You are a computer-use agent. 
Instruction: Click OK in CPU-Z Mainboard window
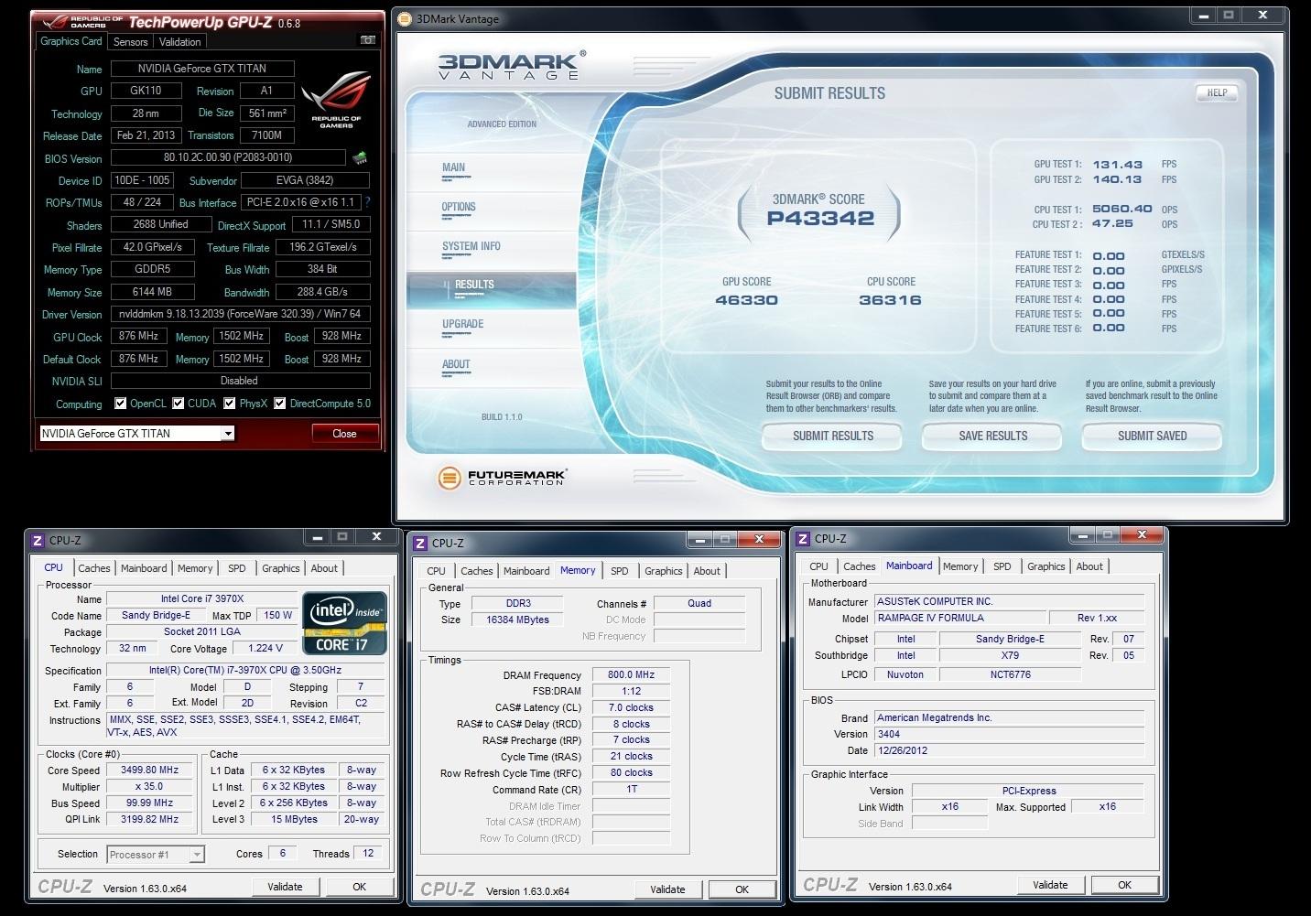coord(1124,885)
